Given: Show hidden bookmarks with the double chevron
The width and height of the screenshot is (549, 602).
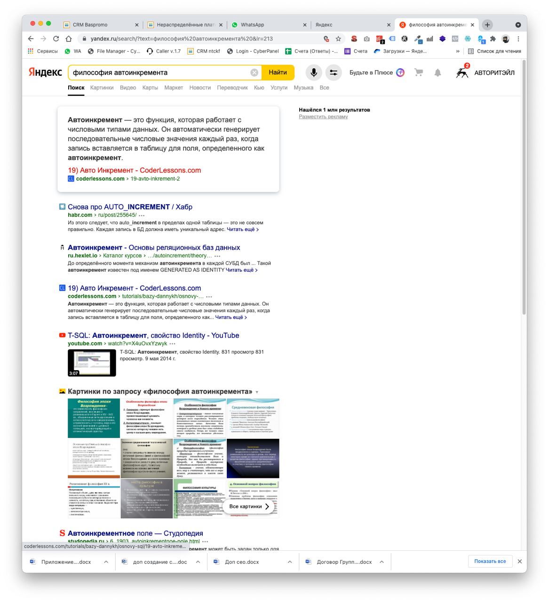Looking at the screenshot, I should pos(458,51).
